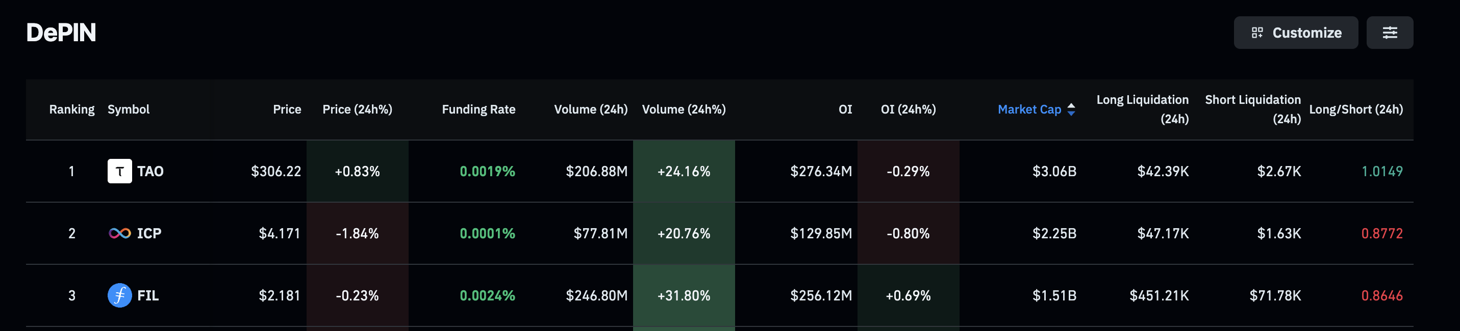Sort by Funding Rate column header
Viewport: 1460px width, 331px height.
(x=479, y=109)
